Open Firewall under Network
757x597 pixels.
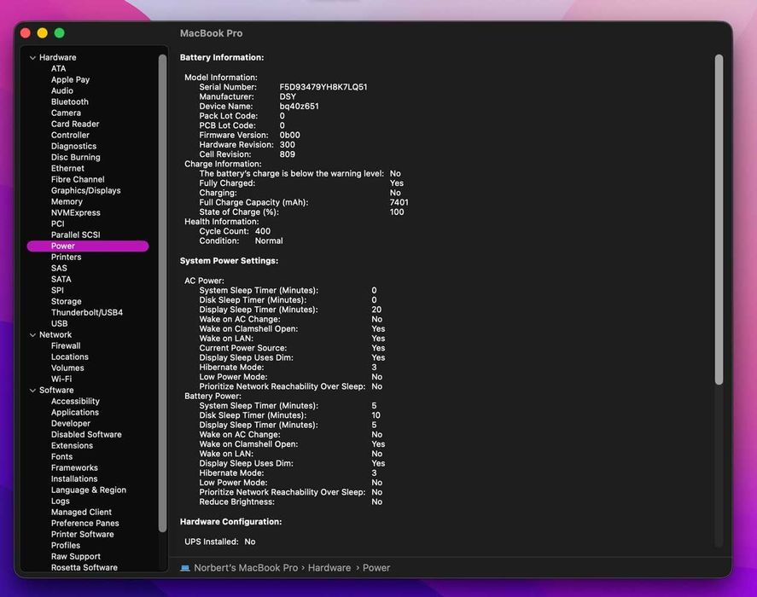tap(66, 346)
